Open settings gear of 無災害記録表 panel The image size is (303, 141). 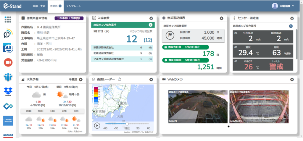[x=221, y=18]
